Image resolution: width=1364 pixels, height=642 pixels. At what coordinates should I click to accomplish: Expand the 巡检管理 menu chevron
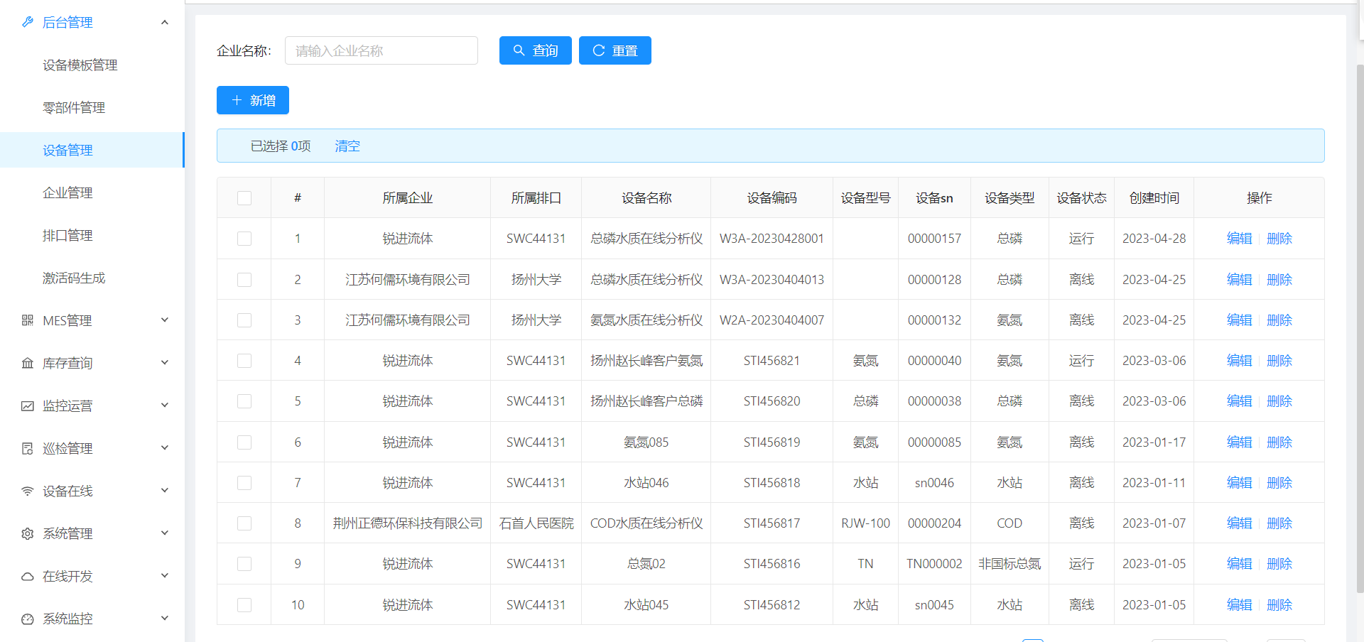pyautogui.click(x=165, y=448)
